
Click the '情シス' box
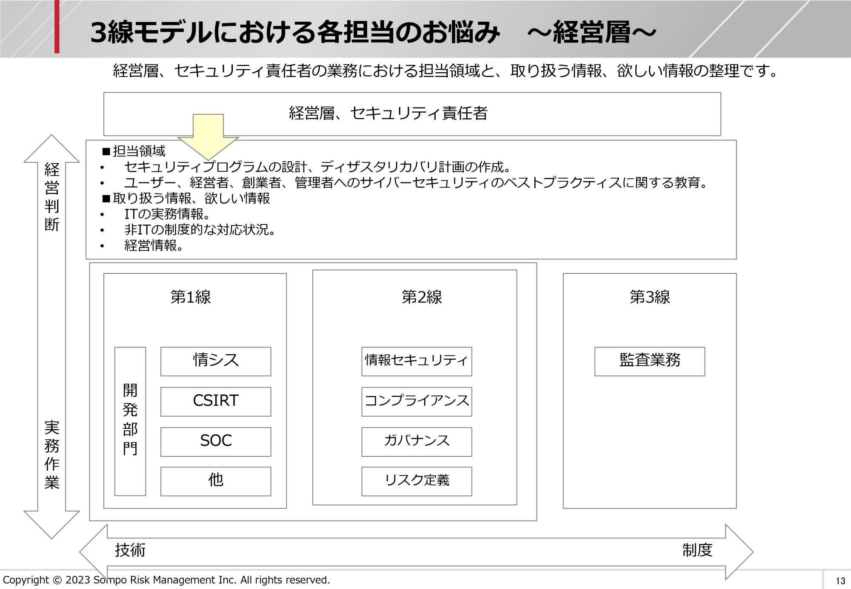coord(216,361)
